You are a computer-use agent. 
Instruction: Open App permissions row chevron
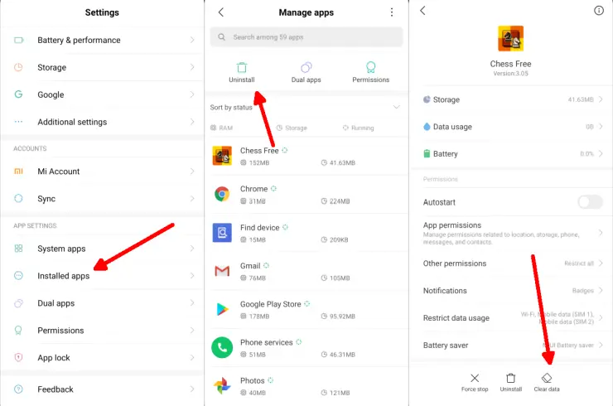pos(601,233)
